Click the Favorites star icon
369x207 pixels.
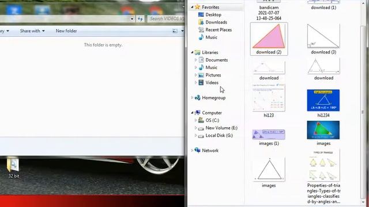click(x=197, y=7)
